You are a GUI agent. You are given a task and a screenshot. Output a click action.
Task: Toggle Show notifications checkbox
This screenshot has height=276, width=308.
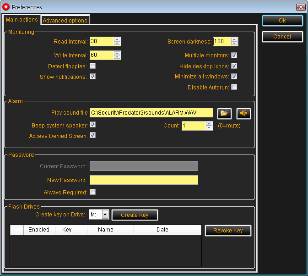(x=93, y=77)
